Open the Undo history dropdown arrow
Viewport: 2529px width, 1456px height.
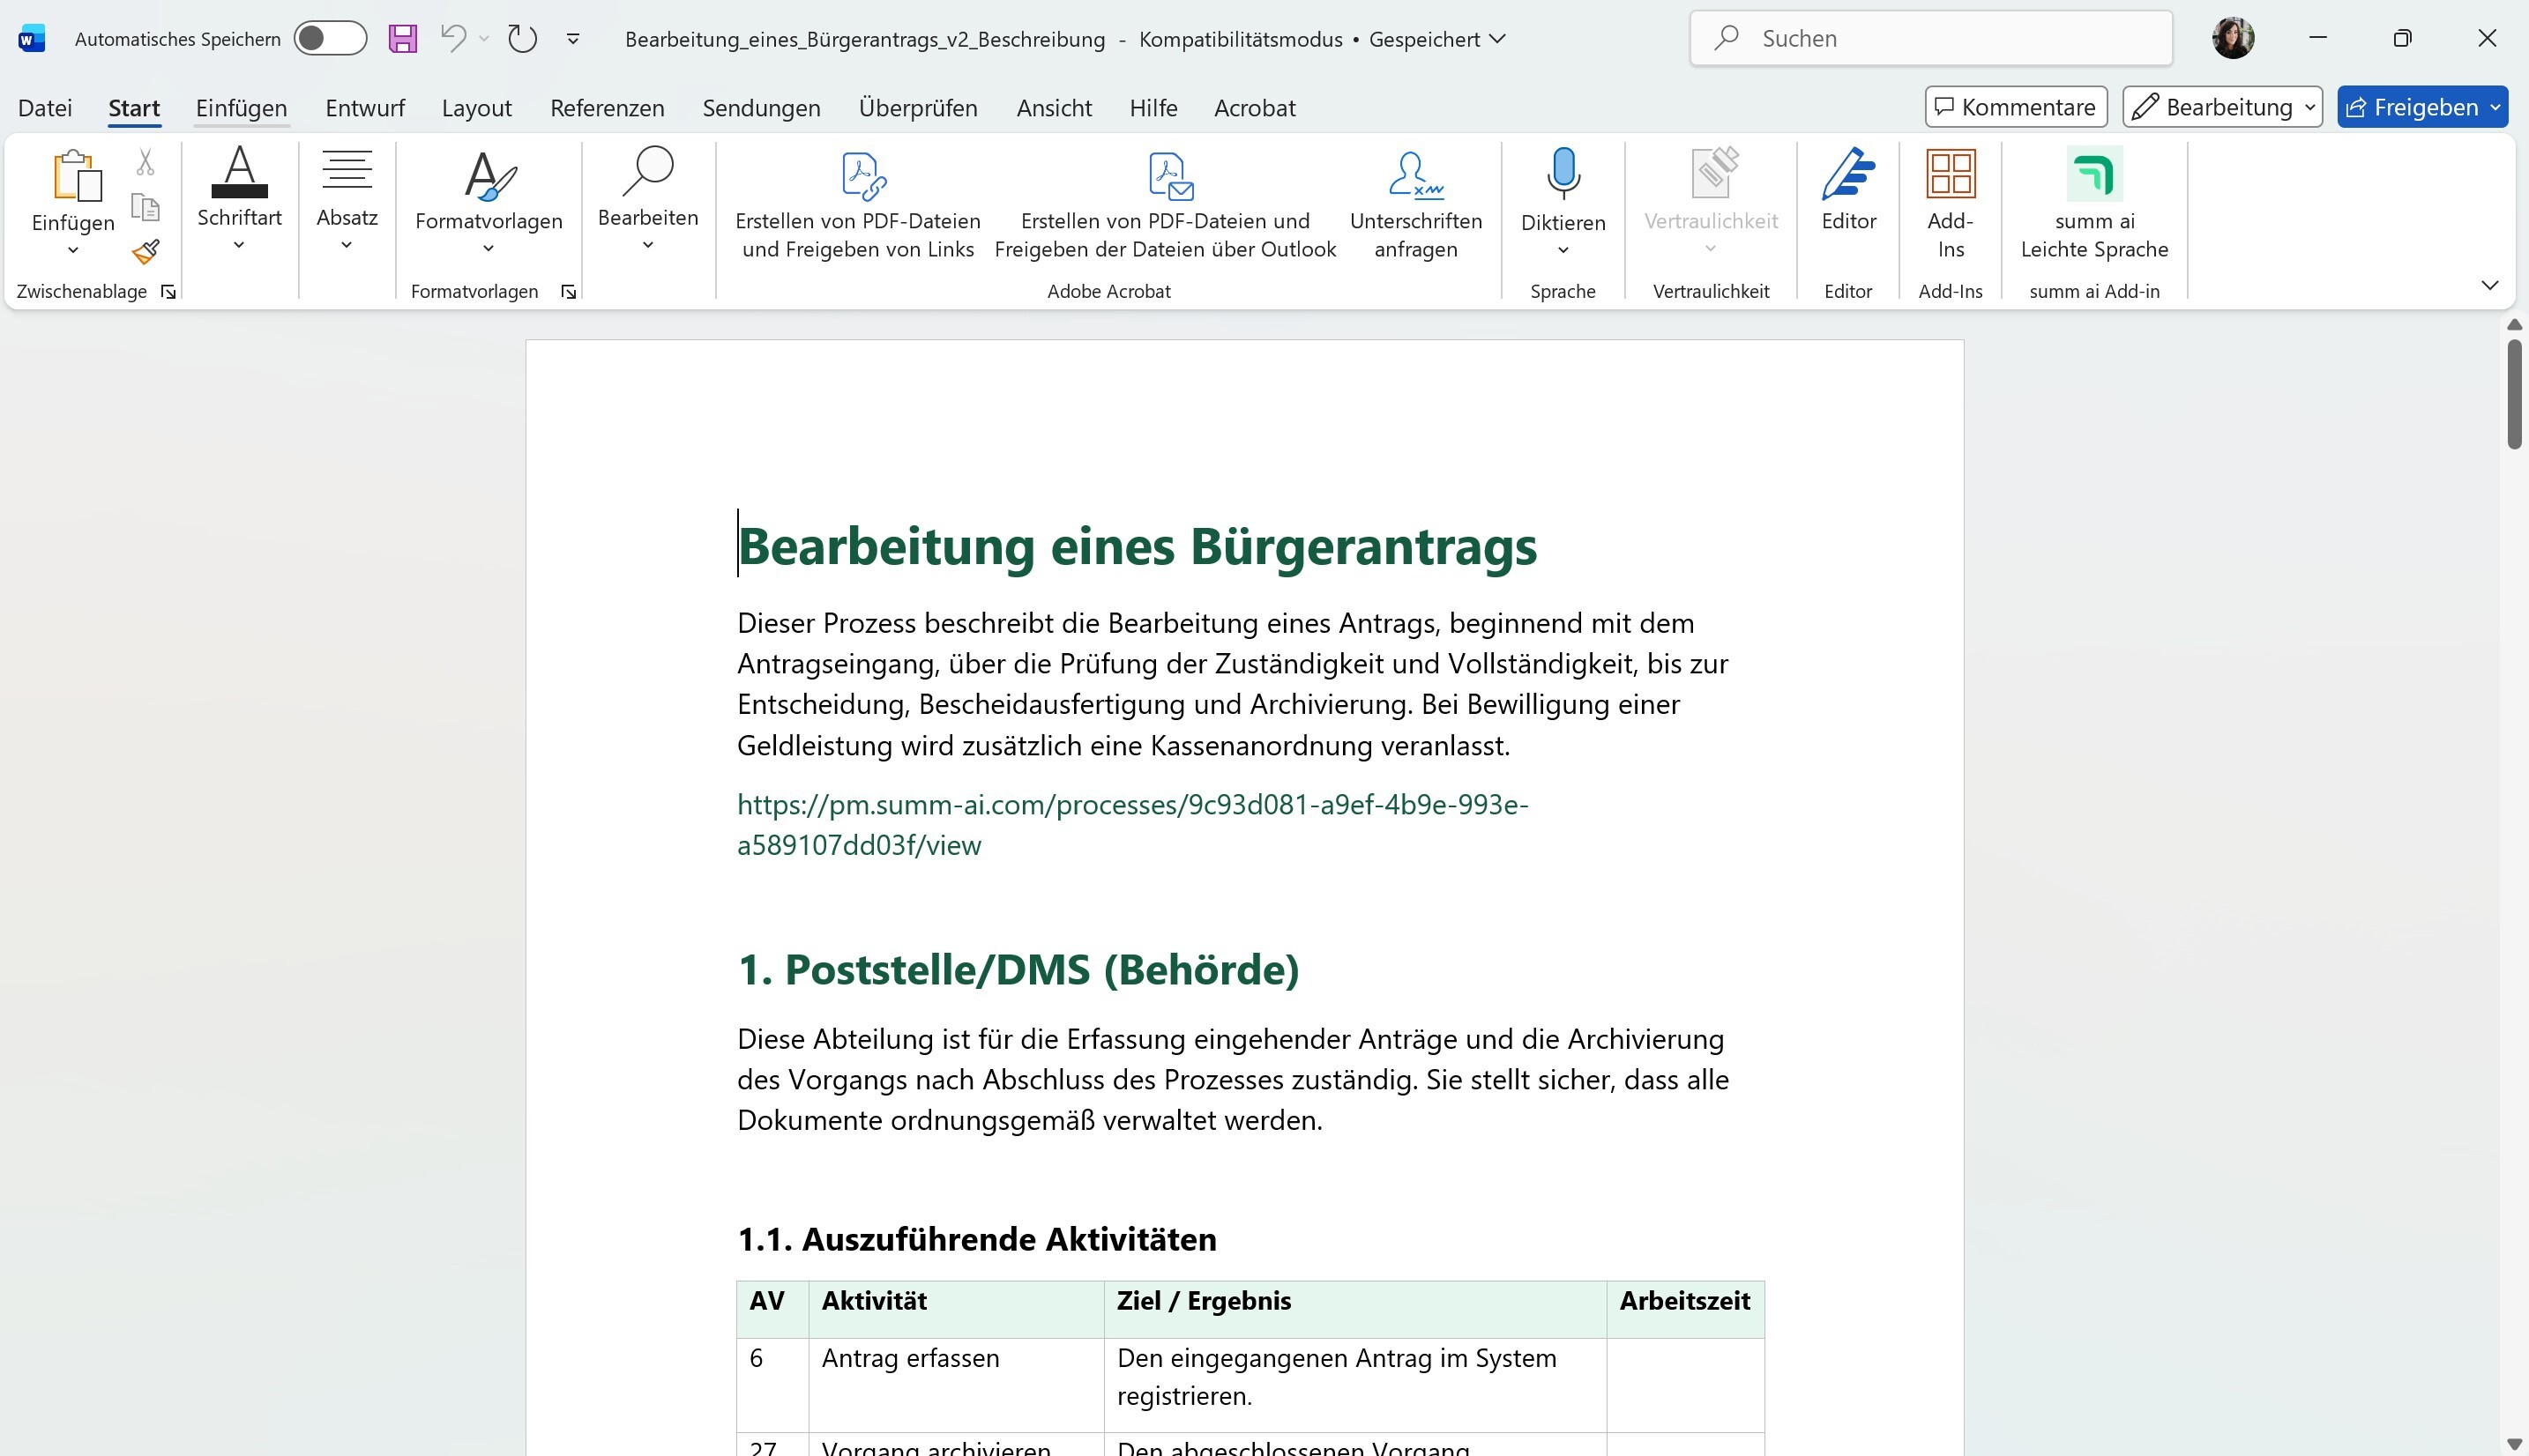click(x=484, y=39)
